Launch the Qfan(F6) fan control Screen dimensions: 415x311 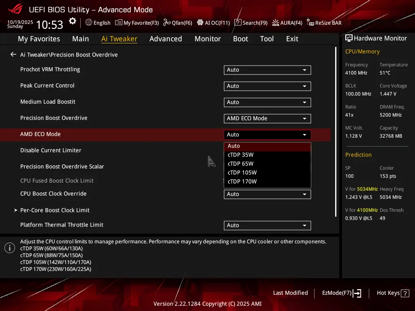tap(178, 23)
